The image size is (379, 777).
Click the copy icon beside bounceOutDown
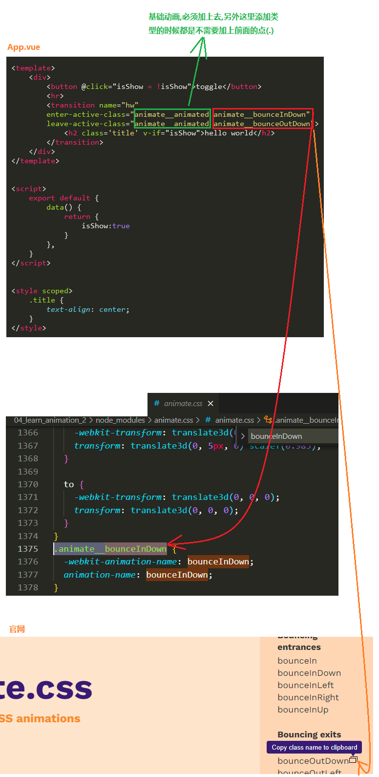pyautogui.click(x=353, y=760)
